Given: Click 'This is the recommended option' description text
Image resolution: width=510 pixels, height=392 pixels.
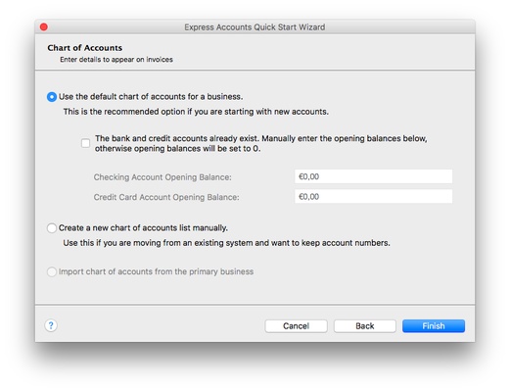Looking at the screenshot, I should pos(196,112).
